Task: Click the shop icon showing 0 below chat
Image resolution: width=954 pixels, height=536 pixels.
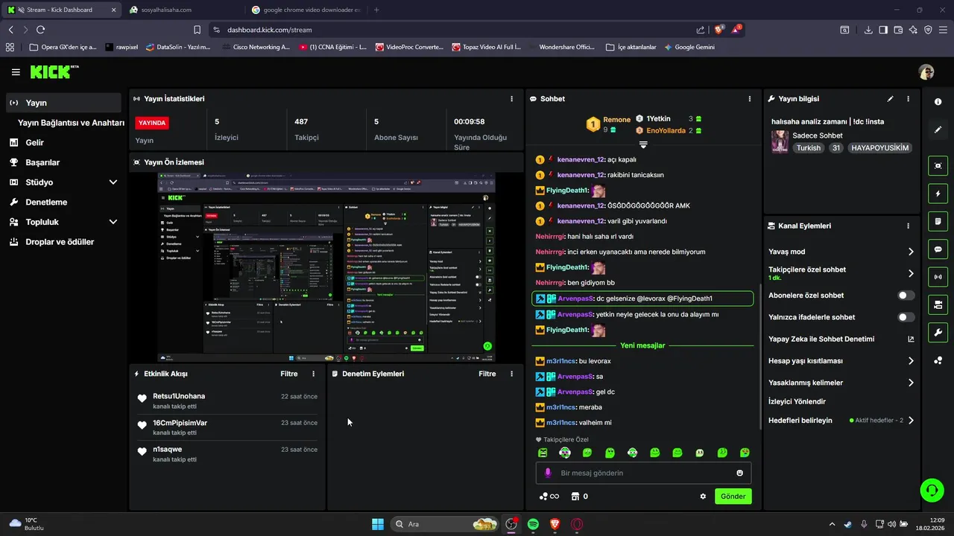Action: 579,497
